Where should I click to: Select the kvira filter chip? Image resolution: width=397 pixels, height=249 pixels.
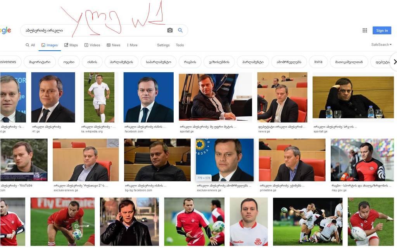click(x=318, y=62)
